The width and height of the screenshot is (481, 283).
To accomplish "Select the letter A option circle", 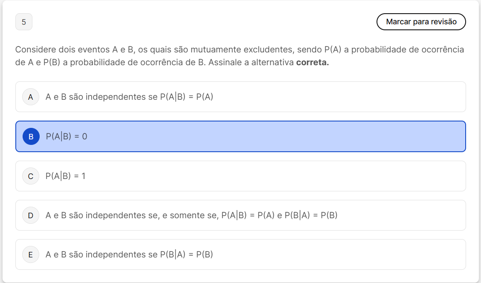I will coord(31,97).
